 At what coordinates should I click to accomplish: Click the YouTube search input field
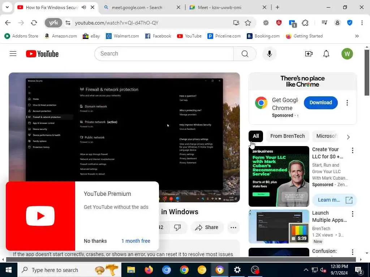(164, 54)
